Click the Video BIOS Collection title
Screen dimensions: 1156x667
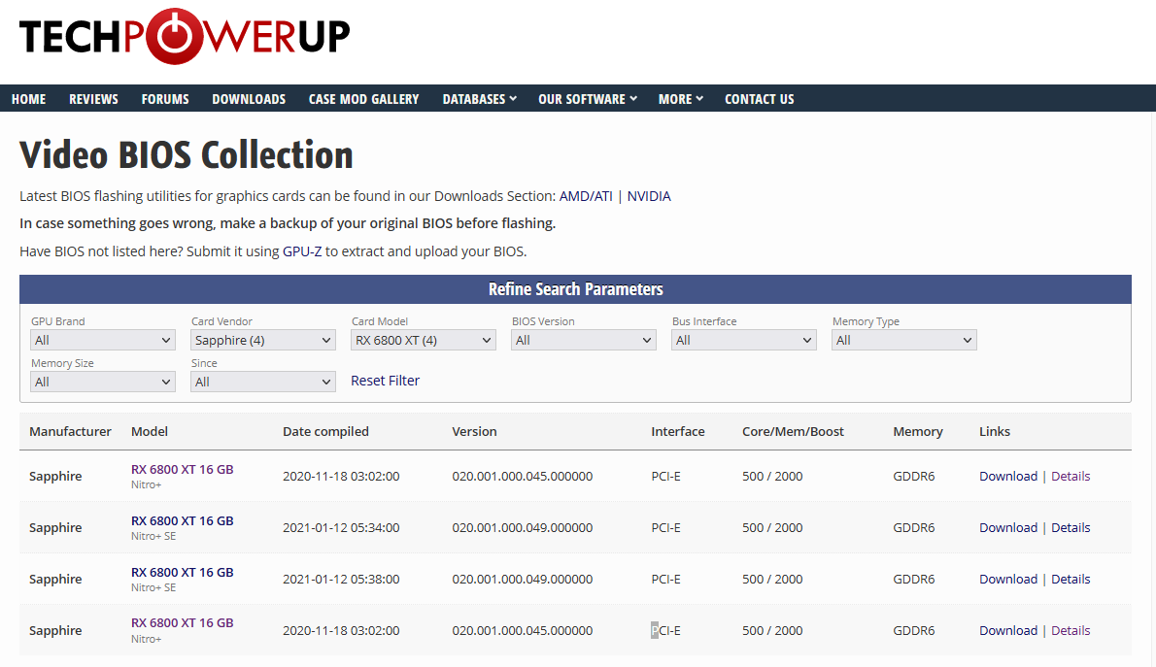(186, 154)
